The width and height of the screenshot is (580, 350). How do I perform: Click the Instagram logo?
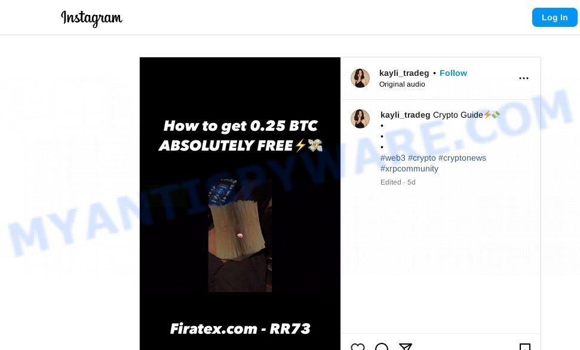coord(91,18)
